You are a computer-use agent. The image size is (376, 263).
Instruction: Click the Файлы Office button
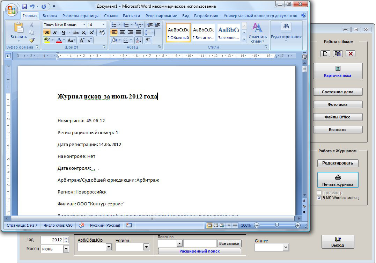pyautogui.click(x=338, y=117)
